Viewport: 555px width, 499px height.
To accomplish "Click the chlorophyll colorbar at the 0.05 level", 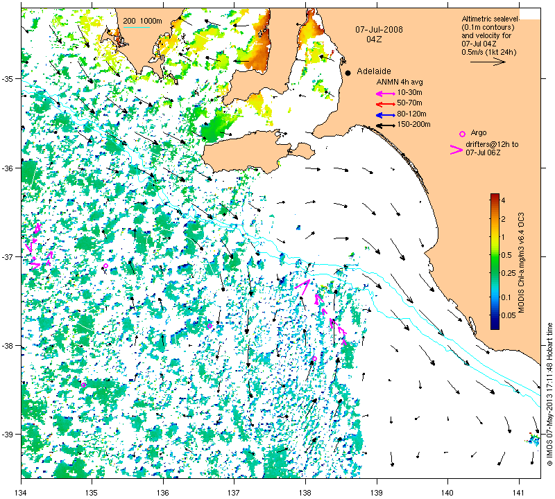I will [495, 315].
